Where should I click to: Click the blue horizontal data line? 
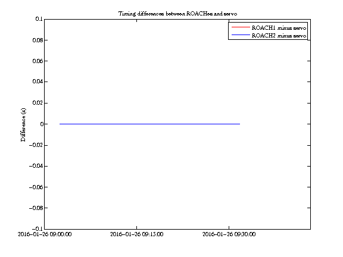tap(150, 124)
